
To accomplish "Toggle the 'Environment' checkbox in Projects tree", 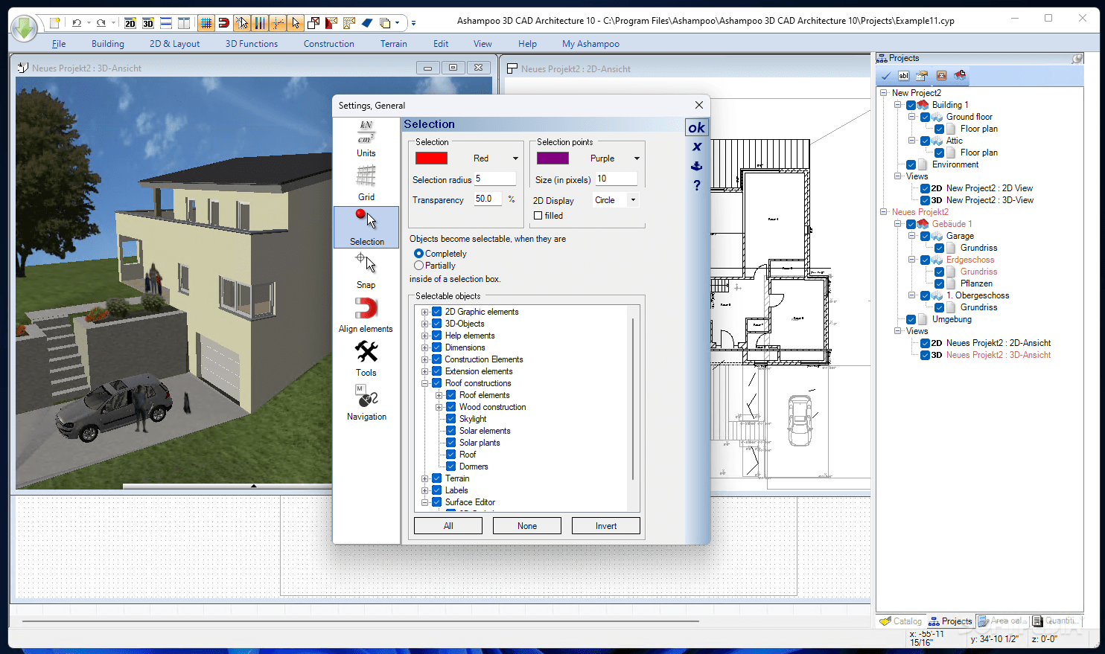I will [x=911, y=164].
